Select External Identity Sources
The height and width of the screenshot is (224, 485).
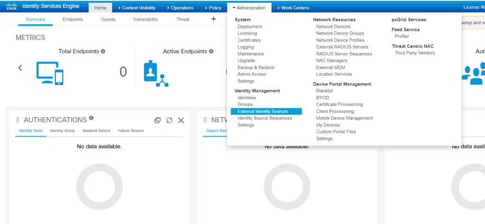[266, 112]
